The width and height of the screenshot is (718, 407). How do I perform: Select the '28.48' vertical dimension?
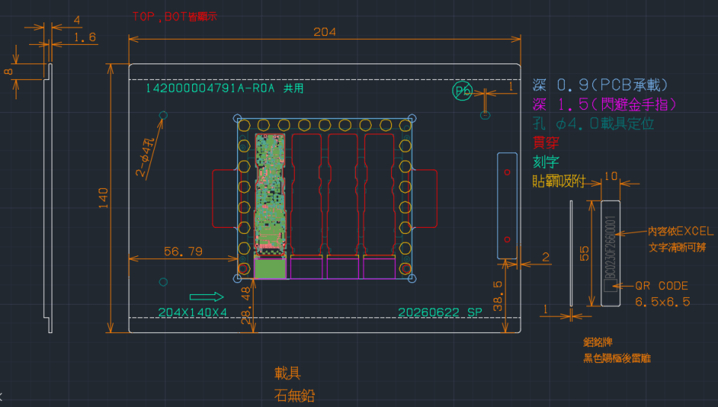[246, 305]
